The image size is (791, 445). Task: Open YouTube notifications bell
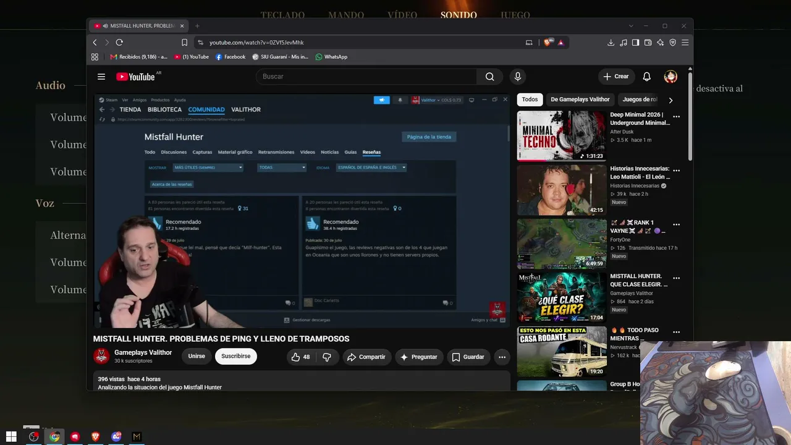click(x=646, y=77)
